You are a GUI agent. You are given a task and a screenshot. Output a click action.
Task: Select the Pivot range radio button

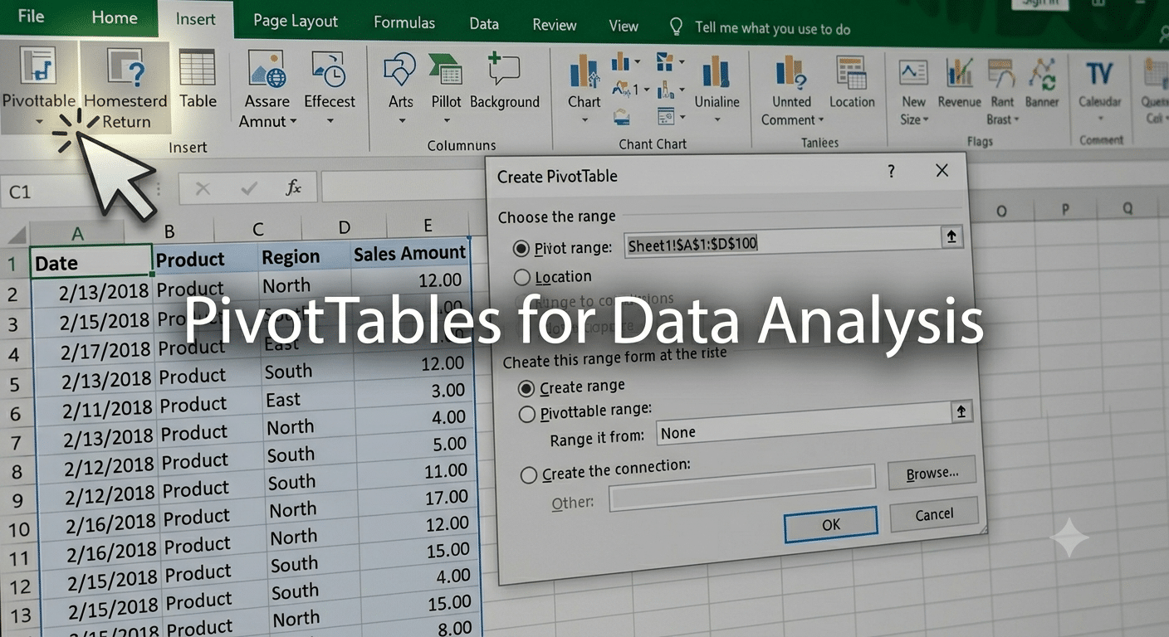point(521,248)
